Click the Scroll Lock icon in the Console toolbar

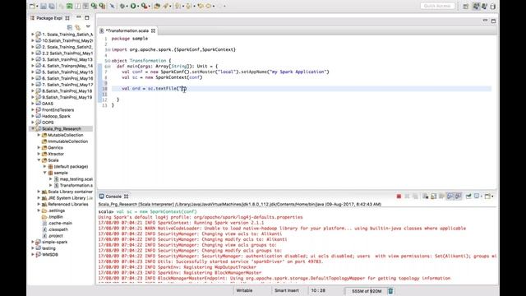pos(434,197)
